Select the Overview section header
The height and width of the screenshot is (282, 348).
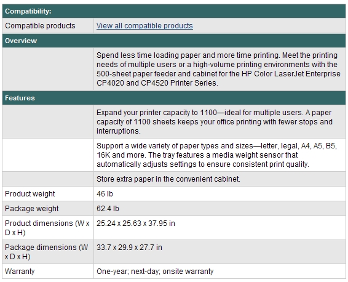174,41
